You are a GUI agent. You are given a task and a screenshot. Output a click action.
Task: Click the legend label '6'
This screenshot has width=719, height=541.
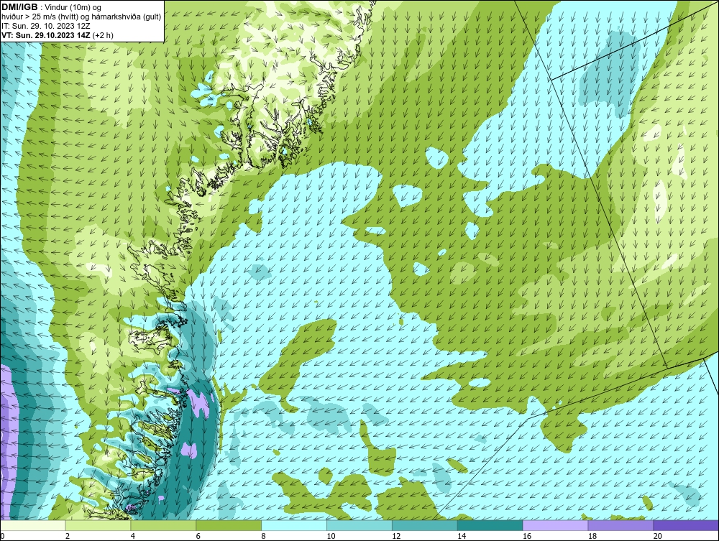[x=198, y=536]
